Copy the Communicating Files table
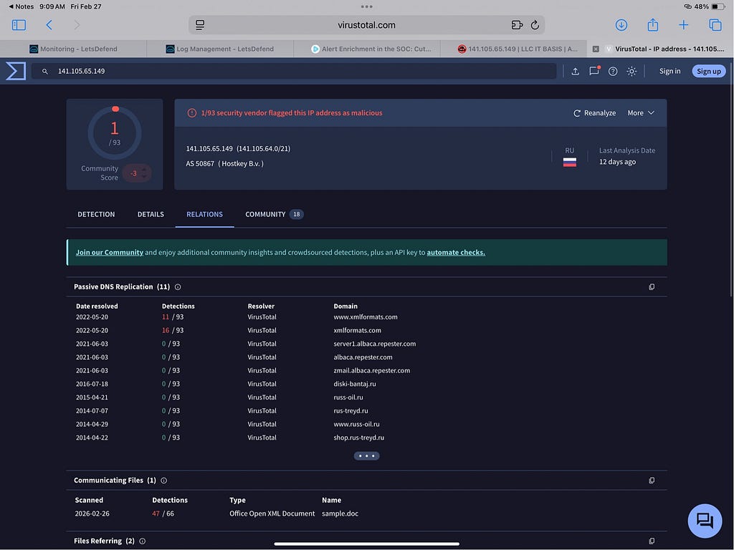 [652, 481]
